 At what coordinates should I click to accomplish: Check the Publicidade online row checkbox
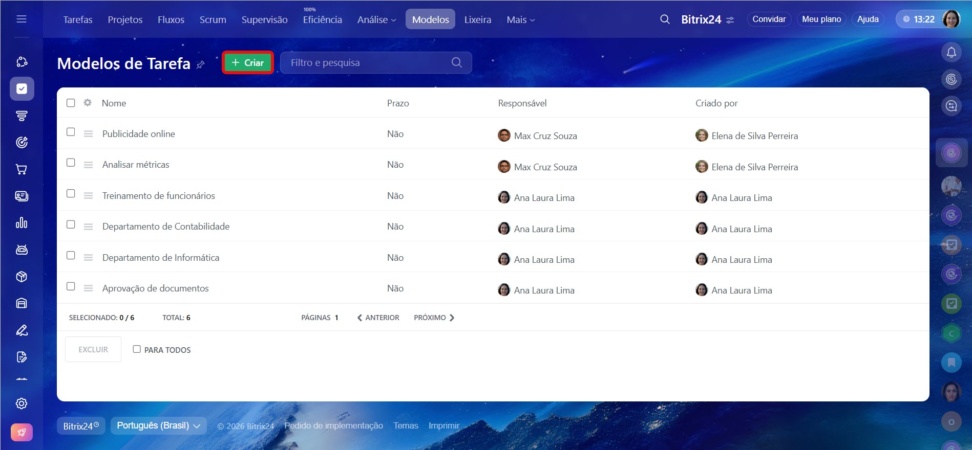tap(71, 132)
